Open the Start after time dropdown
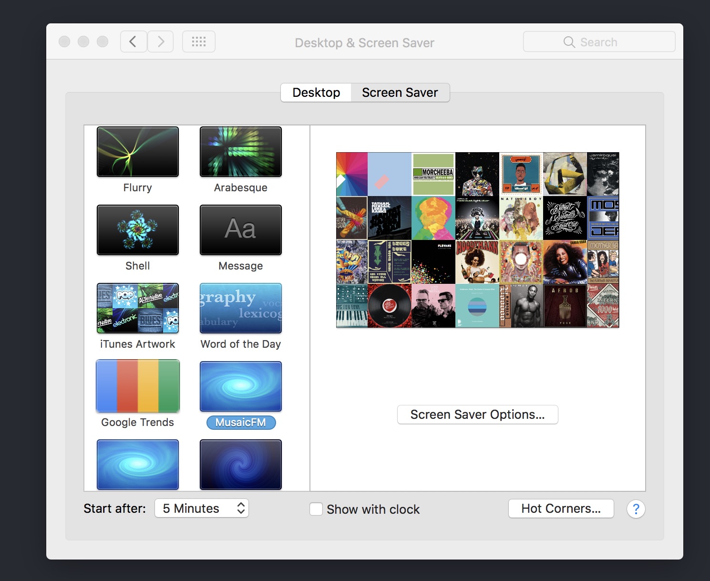The height and width of the screenshot is (581, 710). 202,508
